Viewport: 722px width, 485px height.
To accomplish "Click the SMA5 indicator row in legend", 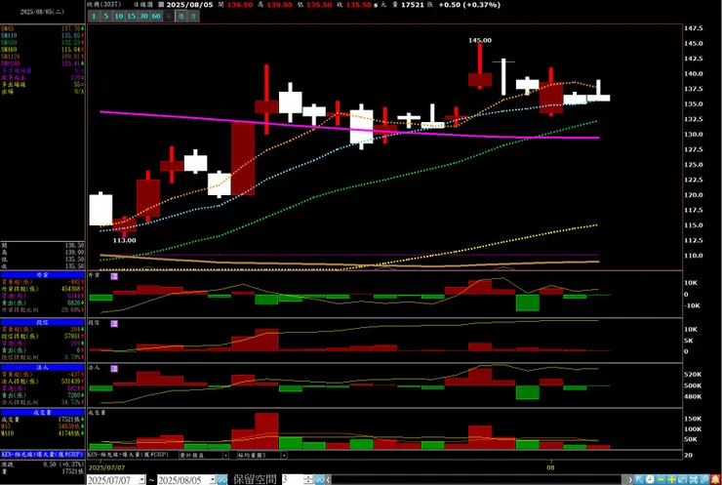I will (42, 28).
